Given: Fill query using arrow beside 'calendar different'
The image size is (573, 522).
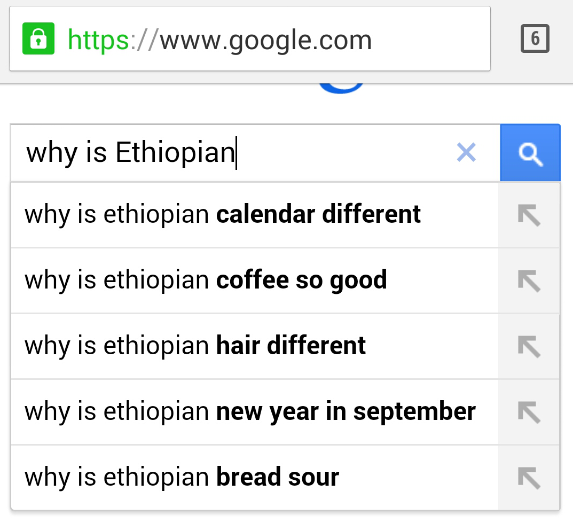Looking at the screenshot, I should 529,215.
